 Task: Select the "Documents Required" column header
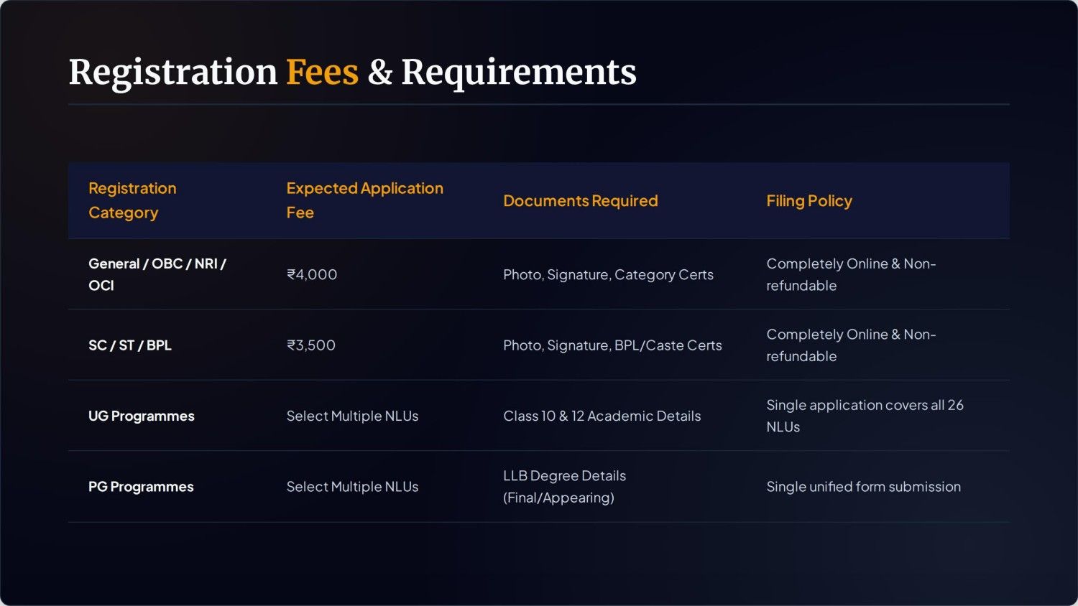[581, 201]
